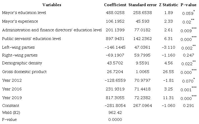The height and width of the screenshot is (124, 199).
Task: Select the Year 2012 row label
Action: tap(12, 81)
